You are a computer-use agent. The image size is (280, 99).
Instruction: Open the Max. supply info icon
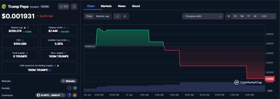point(65,53)
